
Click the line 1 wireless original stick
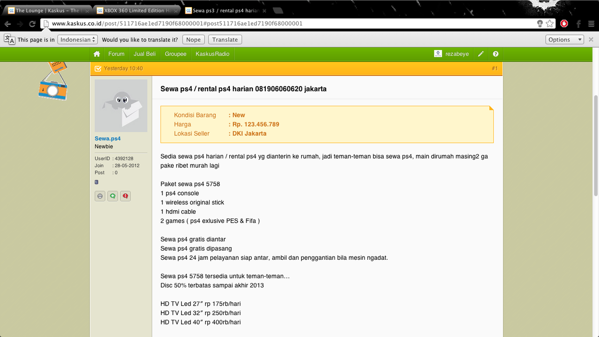(192, 202)
